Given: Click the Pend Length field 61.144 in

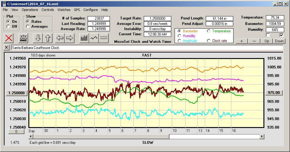Looking at the screenshot, I should pyautogui.click(x=219, y=19).
